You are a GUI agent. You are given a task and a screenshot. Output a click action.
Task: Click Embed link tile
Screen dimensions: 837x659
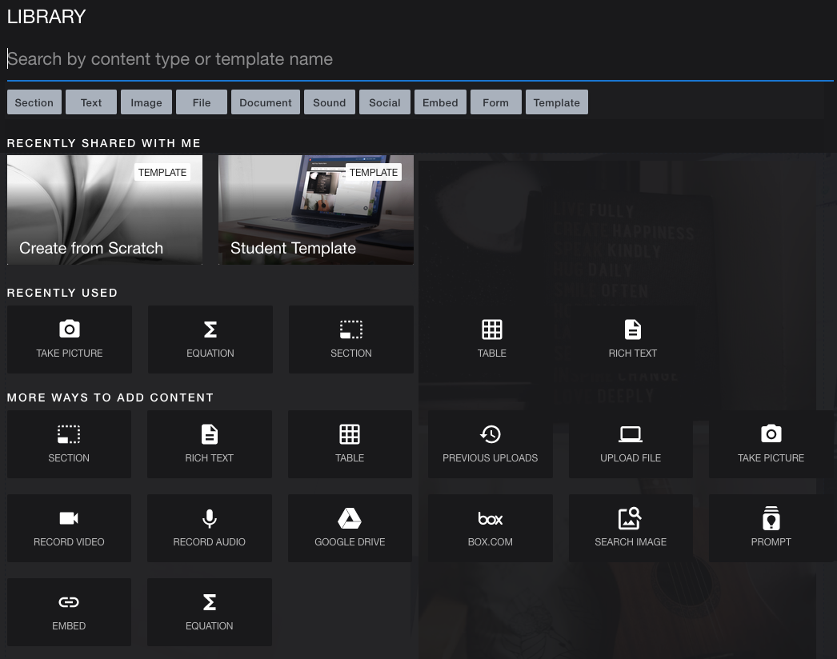69,612
